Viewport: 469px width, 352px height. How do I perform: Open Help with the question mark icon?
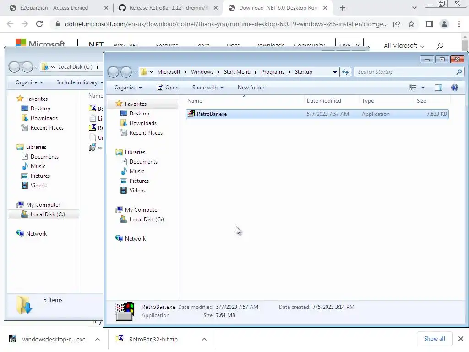tap(455, 88)
